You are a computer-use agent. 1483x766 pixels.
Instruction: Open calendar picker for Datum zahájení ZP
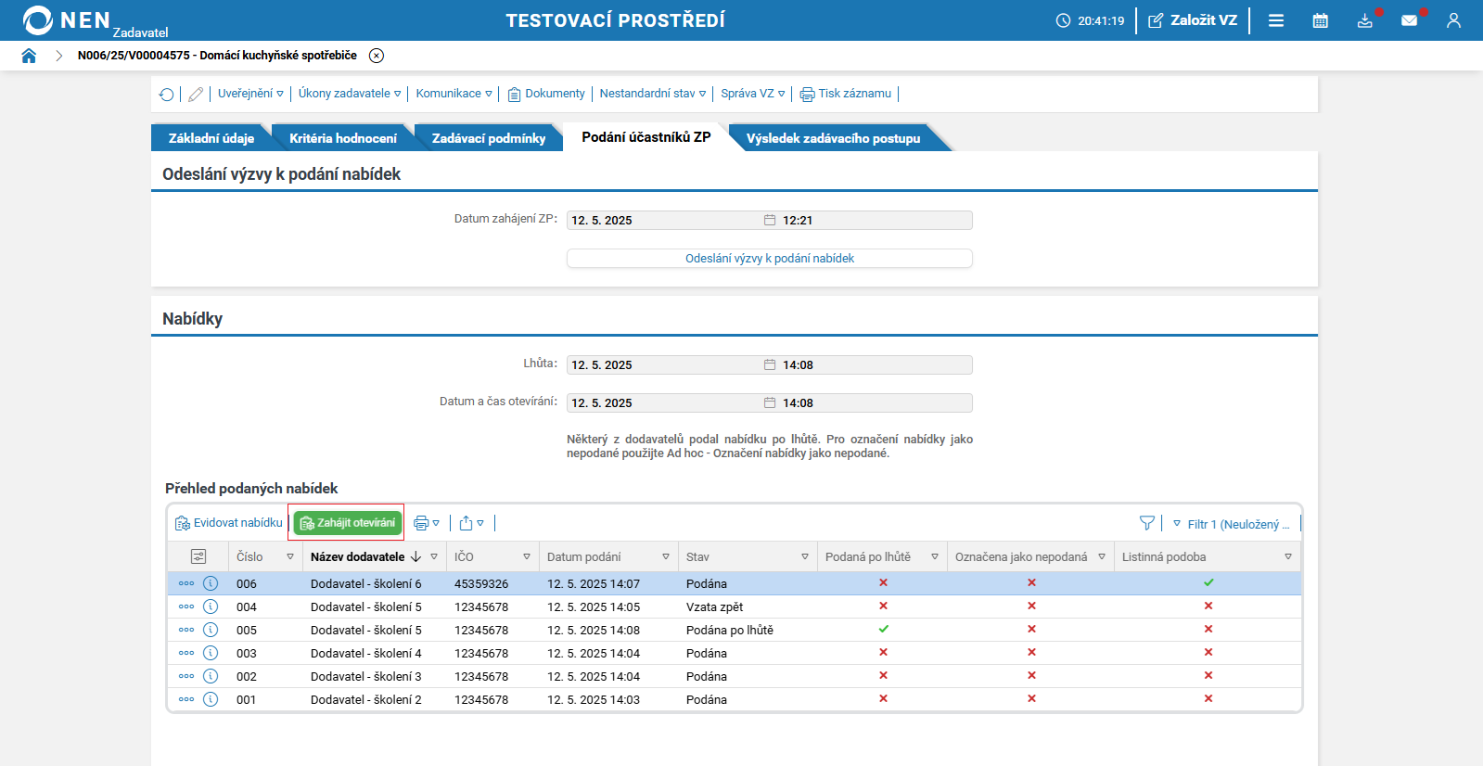pyautogui.click(x=770, y=221)
